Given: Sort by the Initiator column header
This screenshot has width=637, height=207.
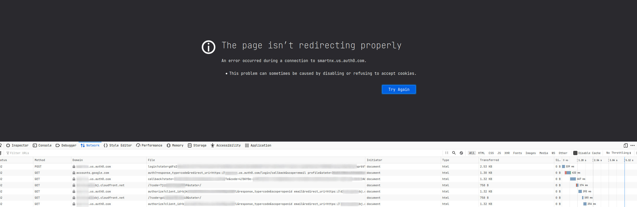Looking at the screenshot, I should tap(403, 160).
